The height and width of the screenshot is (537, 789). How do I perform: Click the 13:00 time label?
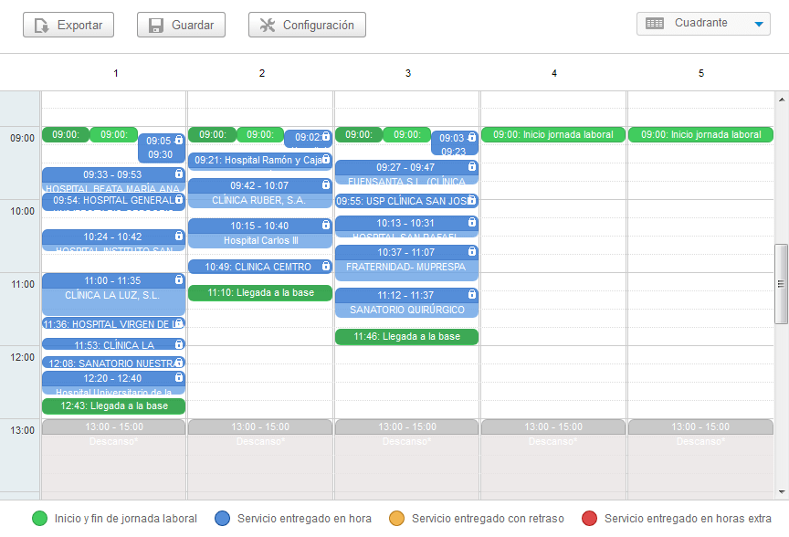click(x=23, y=430)
